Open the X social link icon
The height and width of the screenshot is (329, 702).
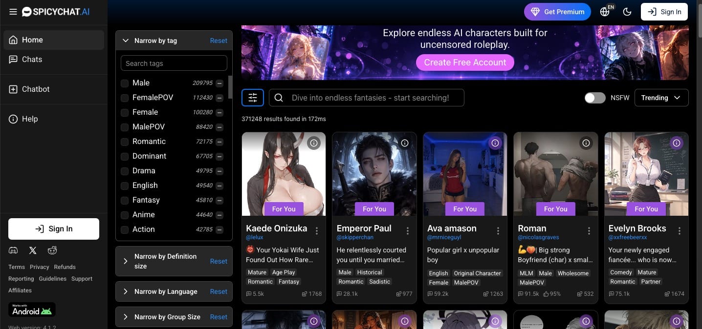tap(33, 250)
